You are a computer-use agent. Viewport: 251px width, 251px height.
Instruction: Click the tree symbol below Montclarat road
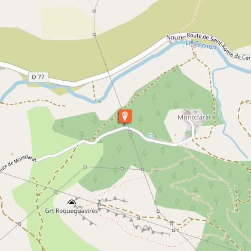119,149
